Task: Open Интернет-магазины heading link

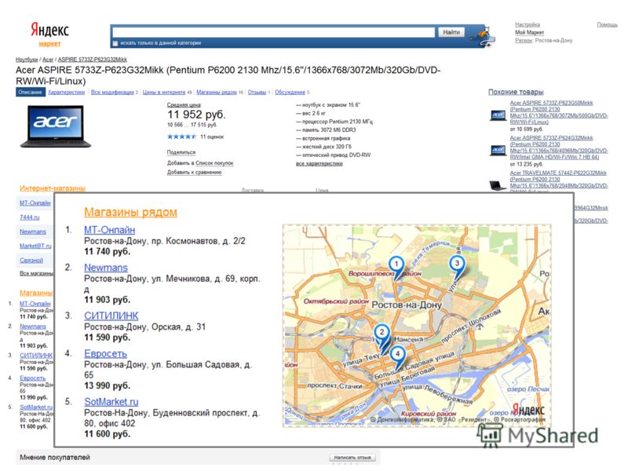Action: point(53,188)
